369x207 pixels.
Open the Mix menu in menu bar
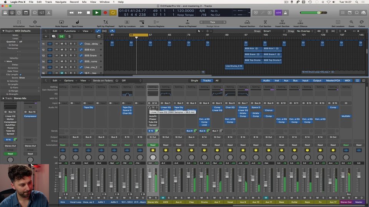(84, 2)
